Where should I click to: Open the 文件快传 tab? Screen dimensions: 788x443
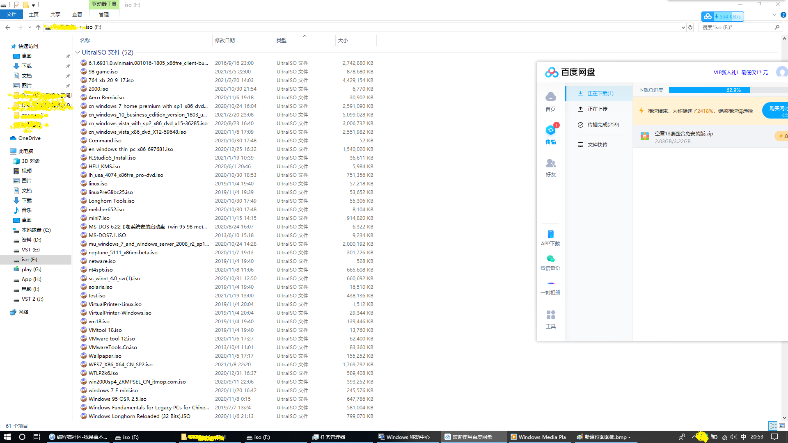(598, 145)
